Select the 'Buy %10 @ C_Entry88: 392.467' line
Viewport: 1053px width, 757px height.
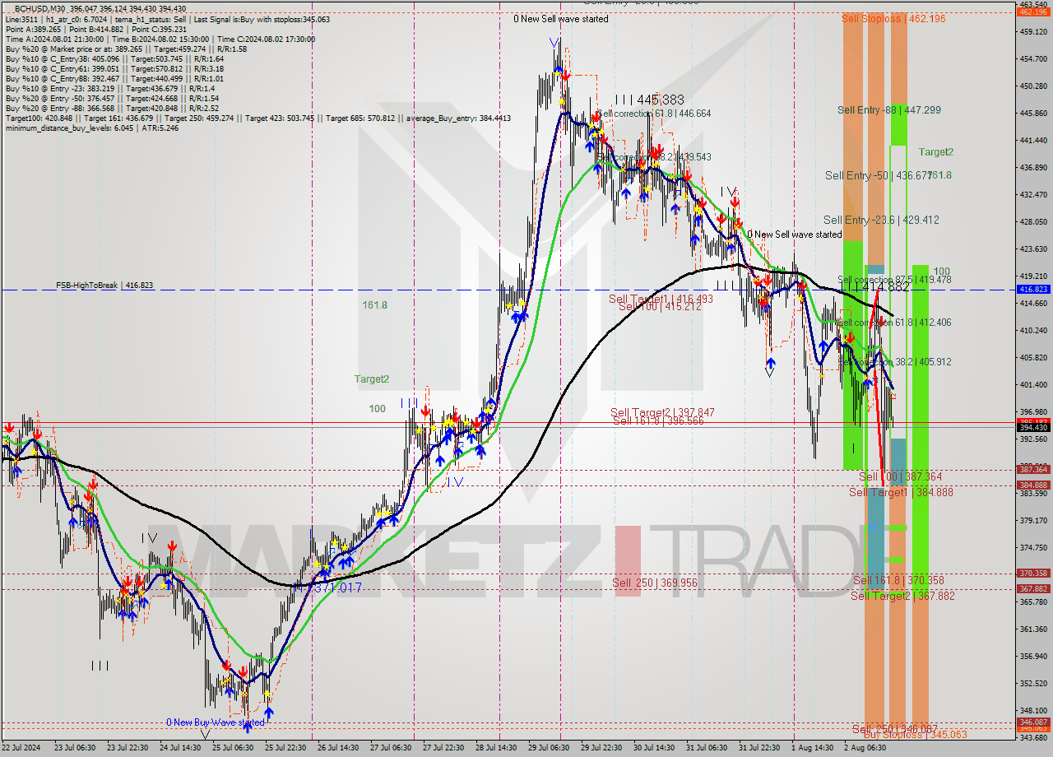[114, 78]
